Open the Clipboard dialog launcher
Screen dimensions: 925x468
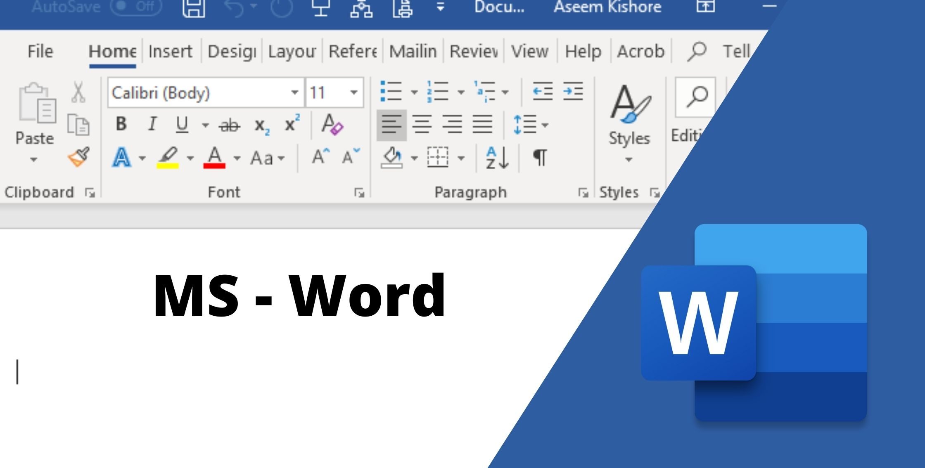tap(90, 193)
